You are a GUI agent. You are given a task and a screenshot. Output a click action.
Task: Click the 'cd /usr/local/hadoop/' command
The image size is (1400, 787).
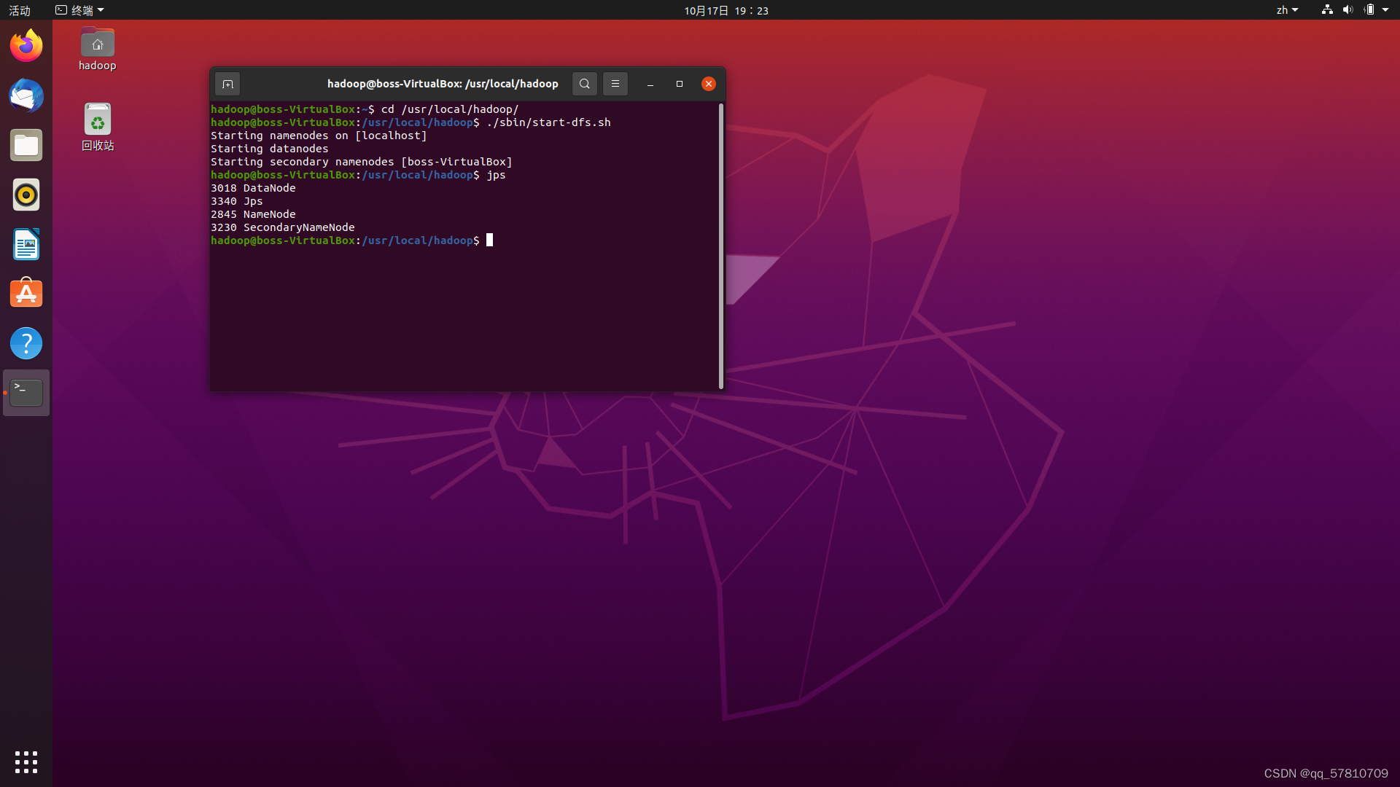450,109
